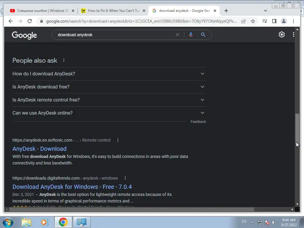
Task: Open about-this-result menu for digitaltrends
Action: [125, 178]
